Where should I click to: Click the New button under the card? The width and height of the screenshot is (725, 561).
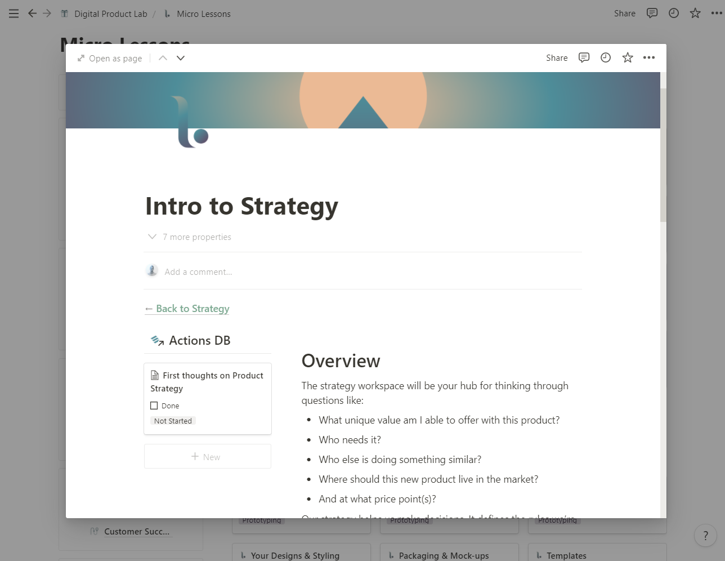tap(207, 456)
